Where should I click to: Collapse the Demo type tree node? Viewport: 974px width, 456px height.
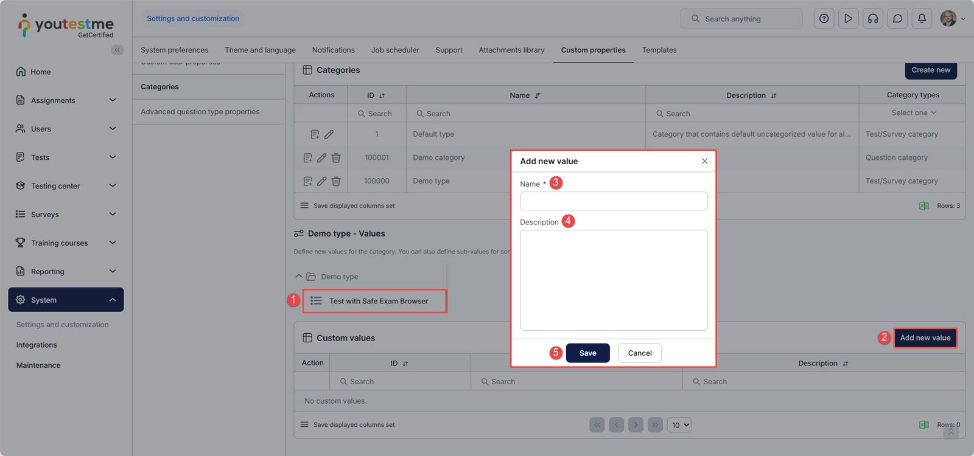click(298, 277)
